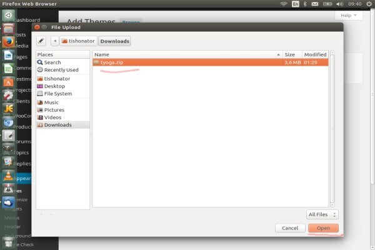Close the File Upload dialog
The height and width of the screenshot is (250, 375).
click(37, 27)
